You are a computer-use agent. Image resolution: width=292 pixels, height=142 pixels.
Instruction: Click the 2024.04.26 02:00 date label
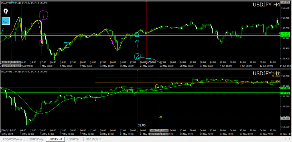pyautogui.click(x=12, y=62)
